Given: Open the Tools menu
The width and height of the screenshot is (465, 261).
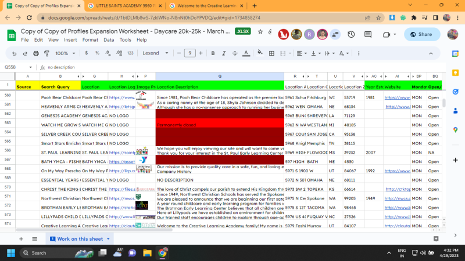Looking at the screenshot, I should click(125, 39).
